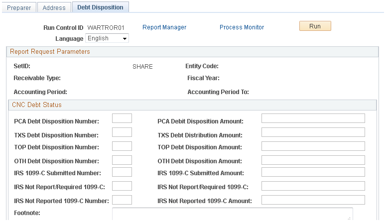Screen dimensions: 386x224
Task: Click the Accounting Period To label
Action: pyautogui.click(x=218, y=92)
